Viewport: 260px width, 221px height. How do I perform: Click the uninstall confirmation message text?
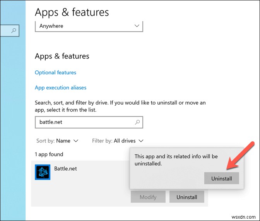176,160
